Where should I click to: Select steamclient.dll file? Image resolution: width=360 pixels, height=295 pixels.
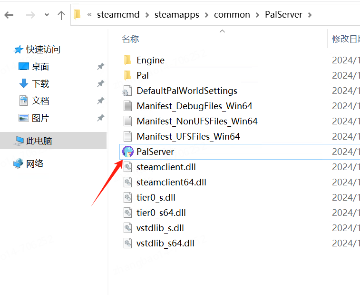(166, 167)
